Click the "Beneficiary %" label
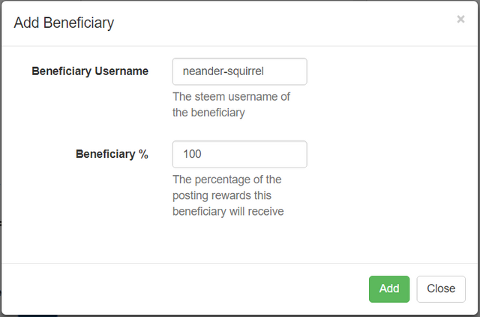Viewport: 480px width, 317px height. 112,154
